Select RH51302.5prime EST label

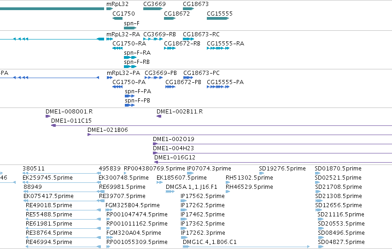(x=249, y=178)
